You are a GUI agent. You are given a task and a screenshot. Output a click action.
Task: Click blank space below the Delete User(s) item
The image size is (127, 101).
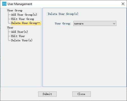pyautogui.click(x=21, y=64)
